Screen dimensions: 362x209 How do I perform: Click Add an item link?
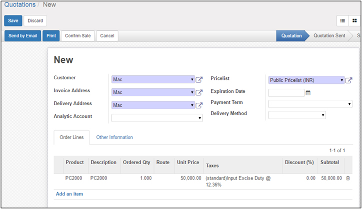point(69,194)
